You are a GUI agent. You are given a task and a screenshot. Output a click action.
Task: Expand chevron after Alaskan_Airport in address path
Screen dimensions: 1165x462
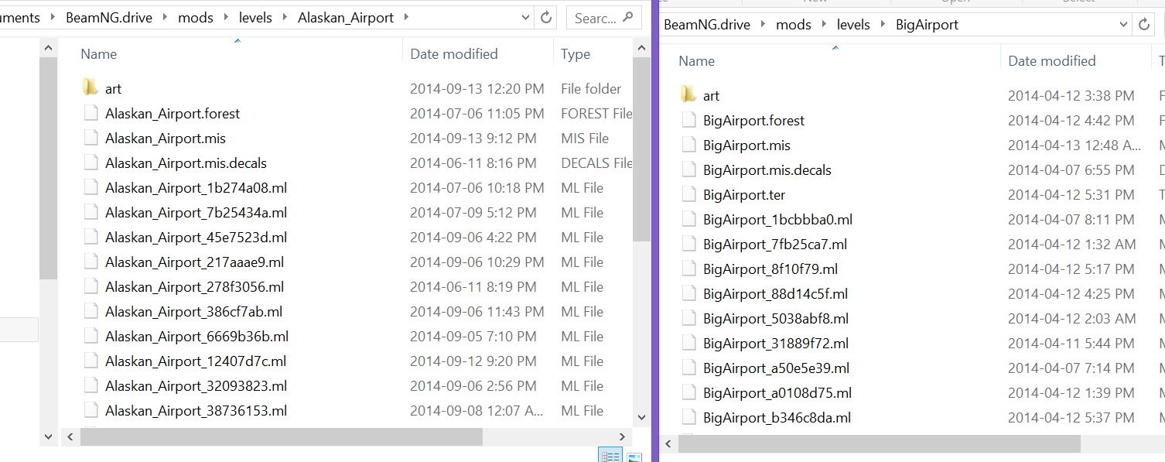[x=406, y=18]
